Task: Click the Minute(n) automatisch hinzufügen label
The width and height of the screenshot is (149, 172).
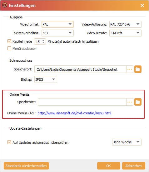Action: pos(73,41)
